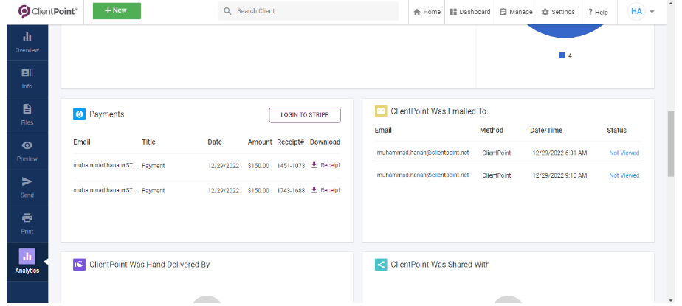The width and height of the screenshot is (682, 306).
Task: Click the green New button
Action: point(117,11)
